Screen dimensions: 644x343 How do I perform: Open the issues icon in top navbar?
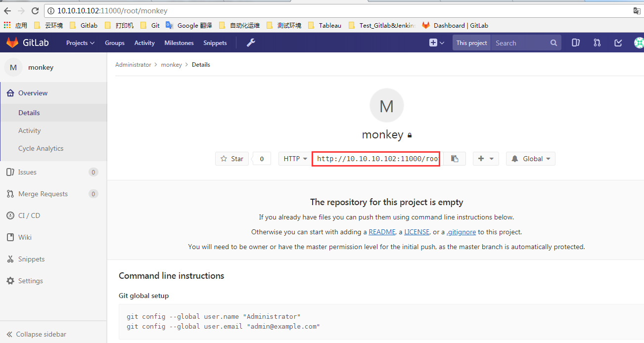(x=576, y=43)
